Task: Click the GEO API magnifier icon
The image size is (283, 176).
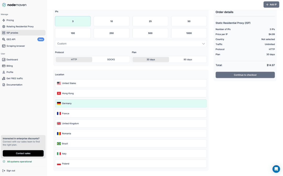Action: click(4, 39)
